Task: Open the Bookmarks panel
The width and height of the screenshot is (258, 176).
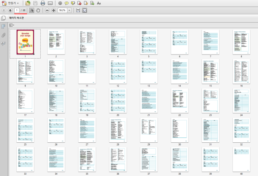Action: coord(3,26)
